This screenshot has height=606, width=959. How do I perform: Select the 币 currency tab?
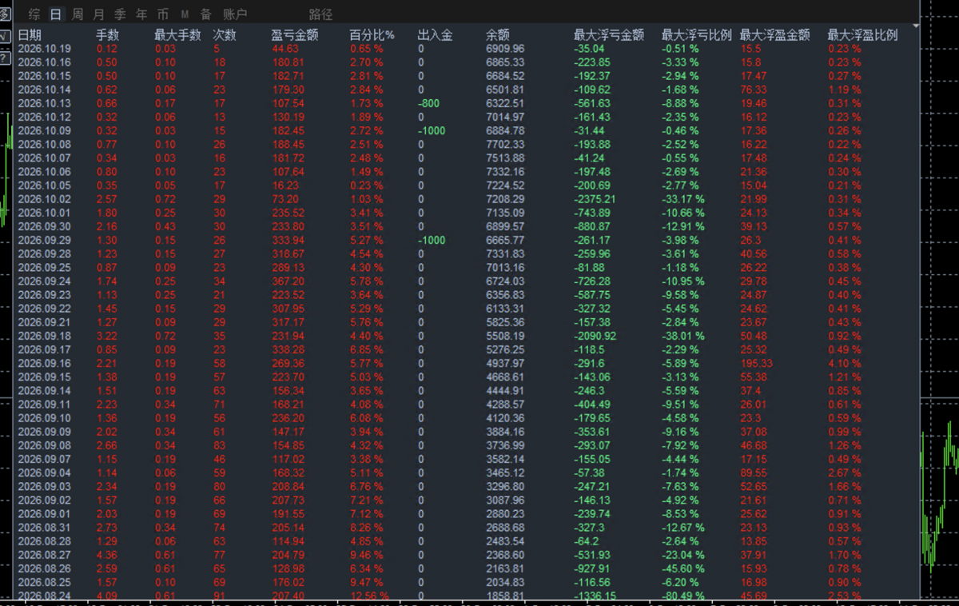pos(163,14)
